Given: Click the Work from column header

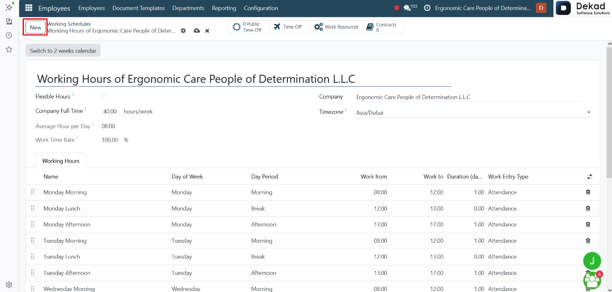Looking at the screenshot, I should (x=374, y=177).
